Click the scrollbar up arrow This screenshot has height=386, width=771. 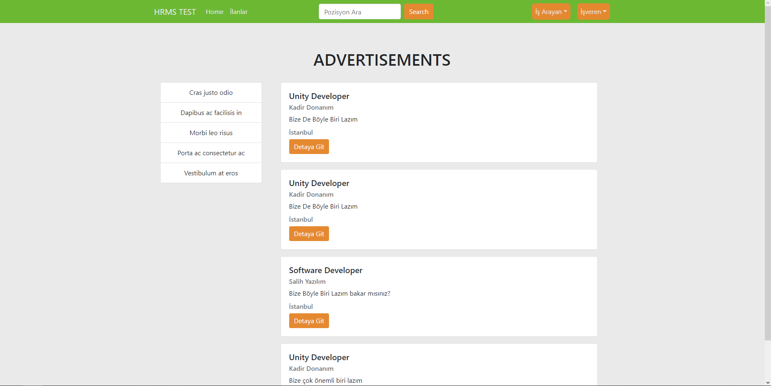[768, 3]
